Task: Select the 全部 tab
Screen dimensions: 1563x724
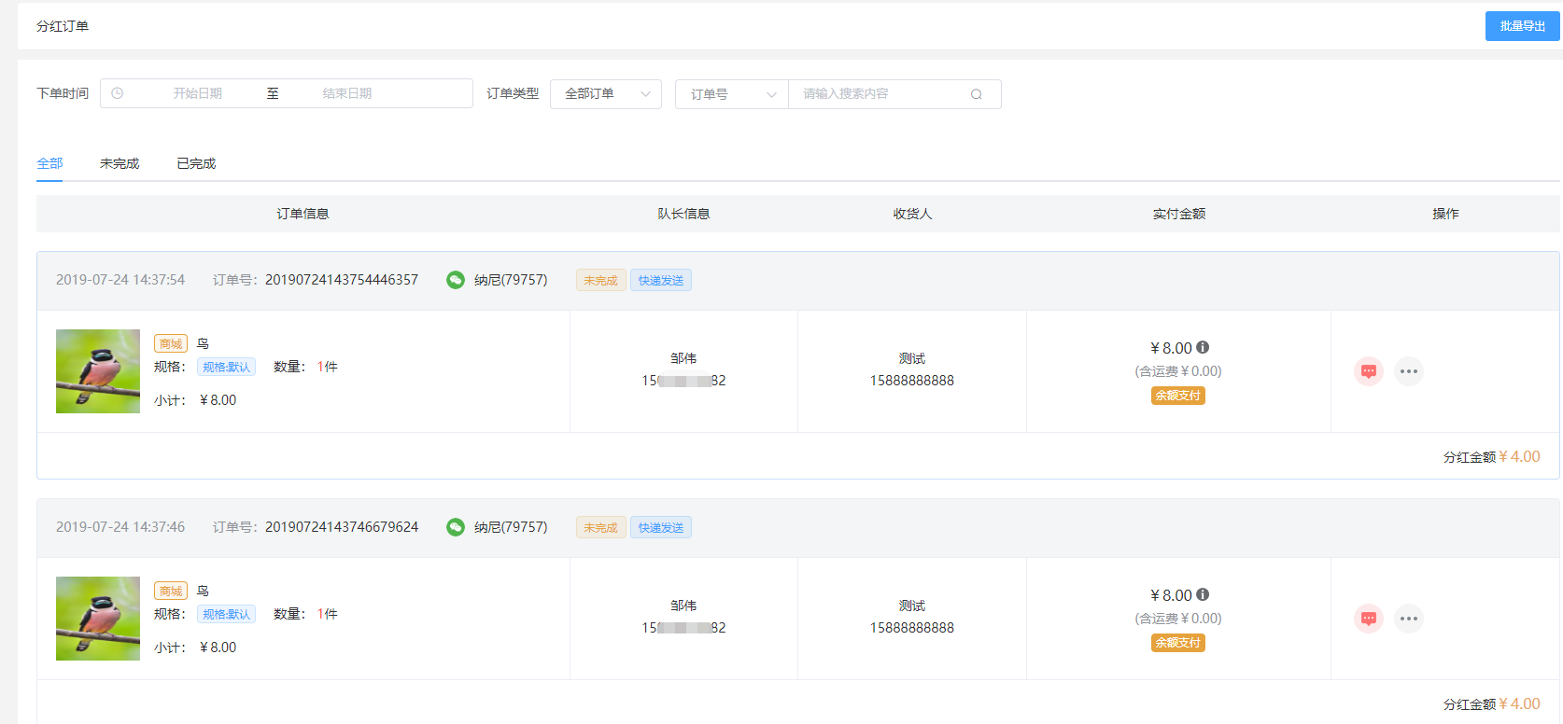Action: [x=49, y=163]
